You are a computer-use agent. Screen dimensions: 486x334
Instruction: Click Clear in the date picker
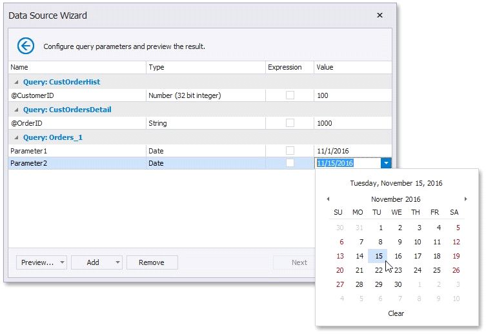[x=396, y=313]
